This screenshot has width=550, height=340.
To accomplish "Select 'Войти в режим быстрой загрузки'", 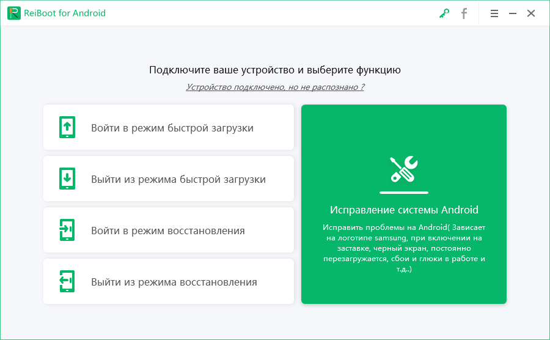I will click(x=169, y=127).
